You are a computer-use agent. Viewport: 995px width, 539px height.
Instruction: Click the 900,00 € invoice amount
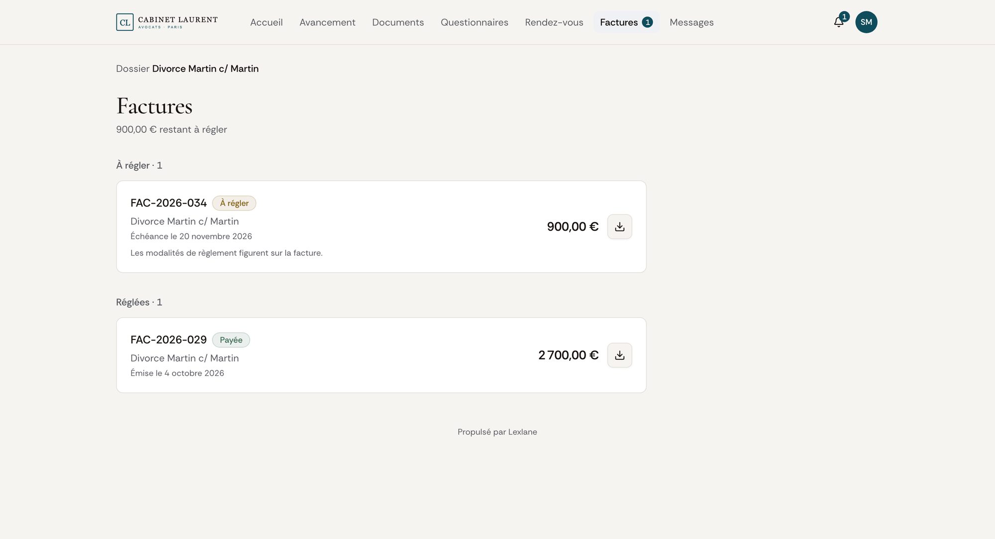click(x=573, y=226)
